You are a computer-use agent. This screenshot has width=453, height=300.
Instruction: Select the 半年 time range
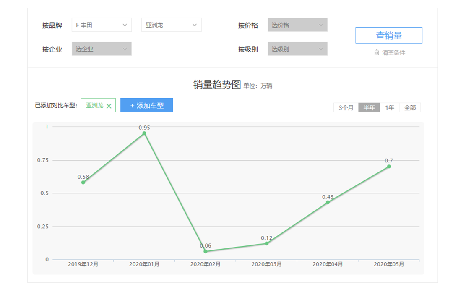point(369,108)
